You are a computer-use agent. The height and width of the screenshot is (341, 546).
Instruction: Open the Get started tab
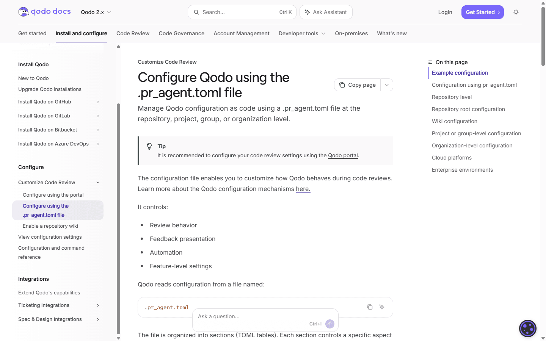click(x=32, y=33)
